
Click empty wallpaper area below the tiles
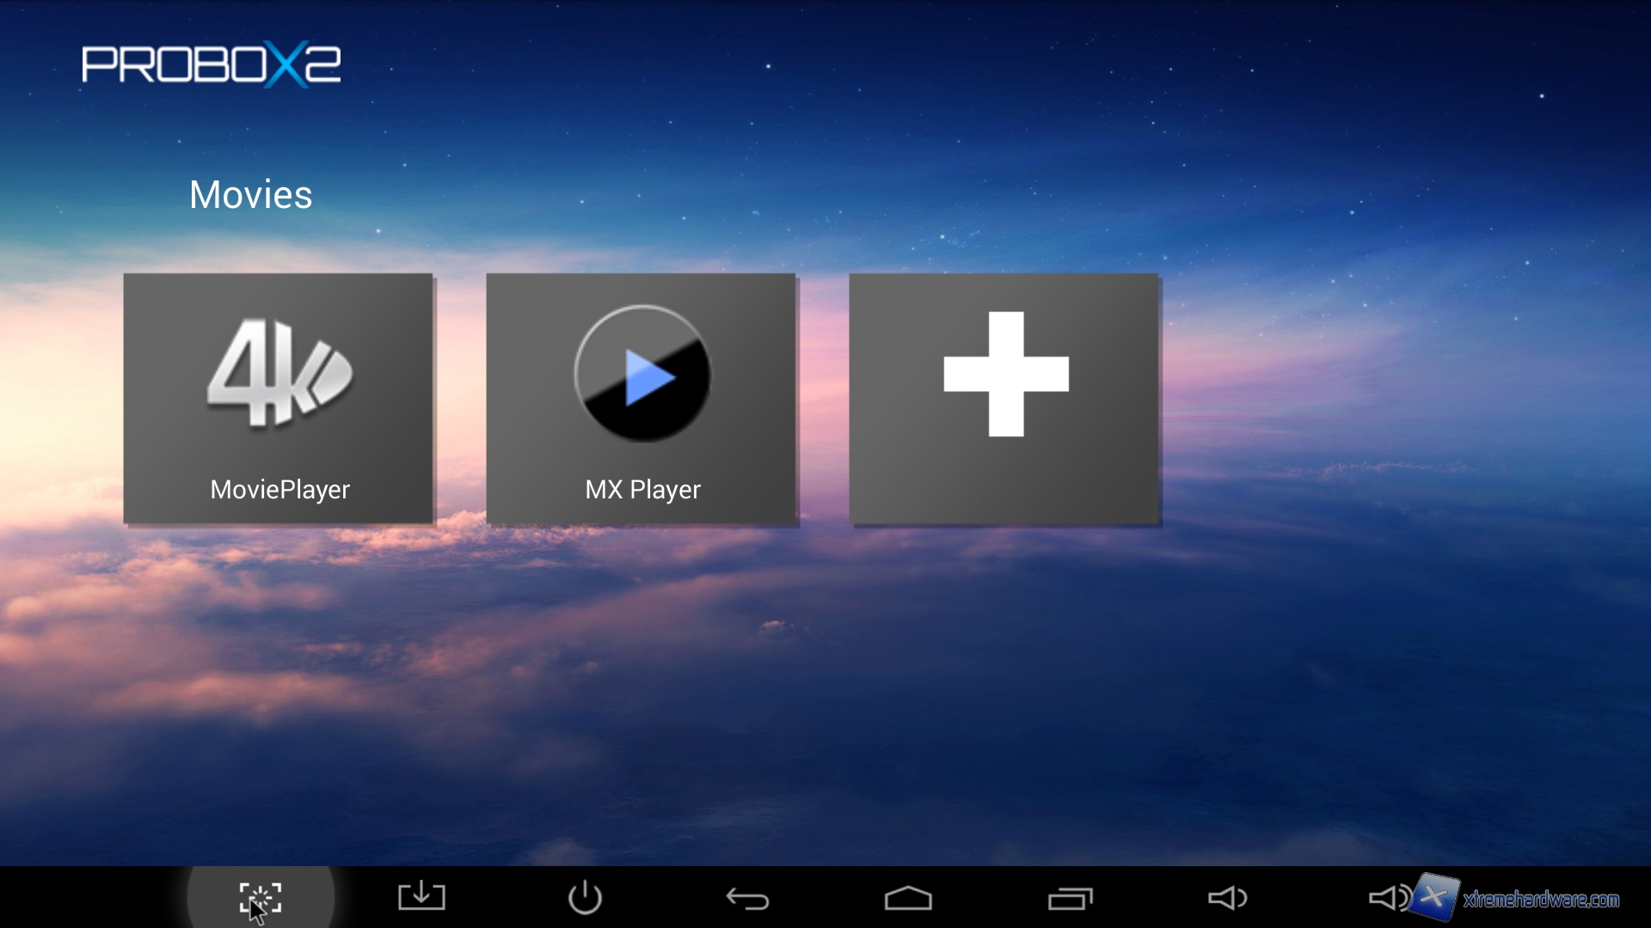pos(825,687)
